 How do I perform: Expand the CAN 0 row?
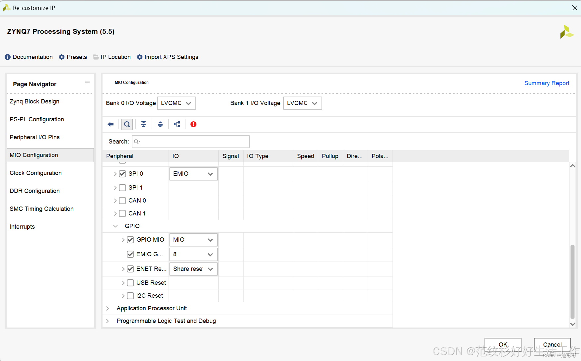coord(115,201)
